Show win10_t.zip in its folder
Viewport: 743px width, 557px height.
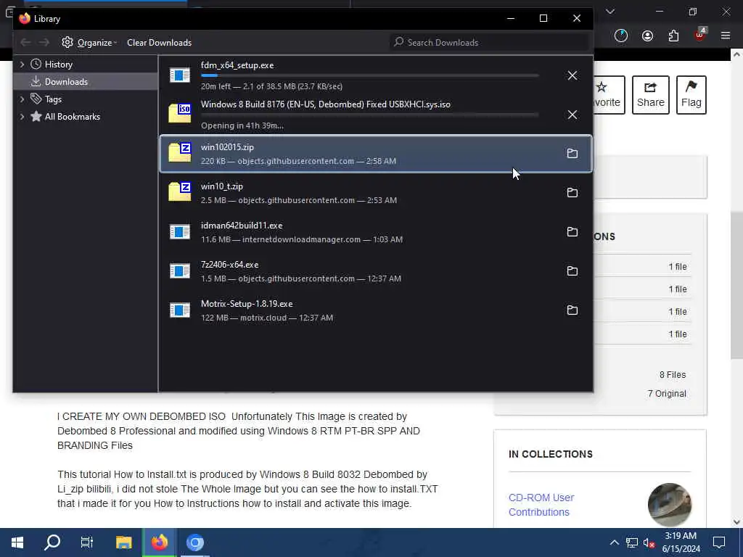572,193
